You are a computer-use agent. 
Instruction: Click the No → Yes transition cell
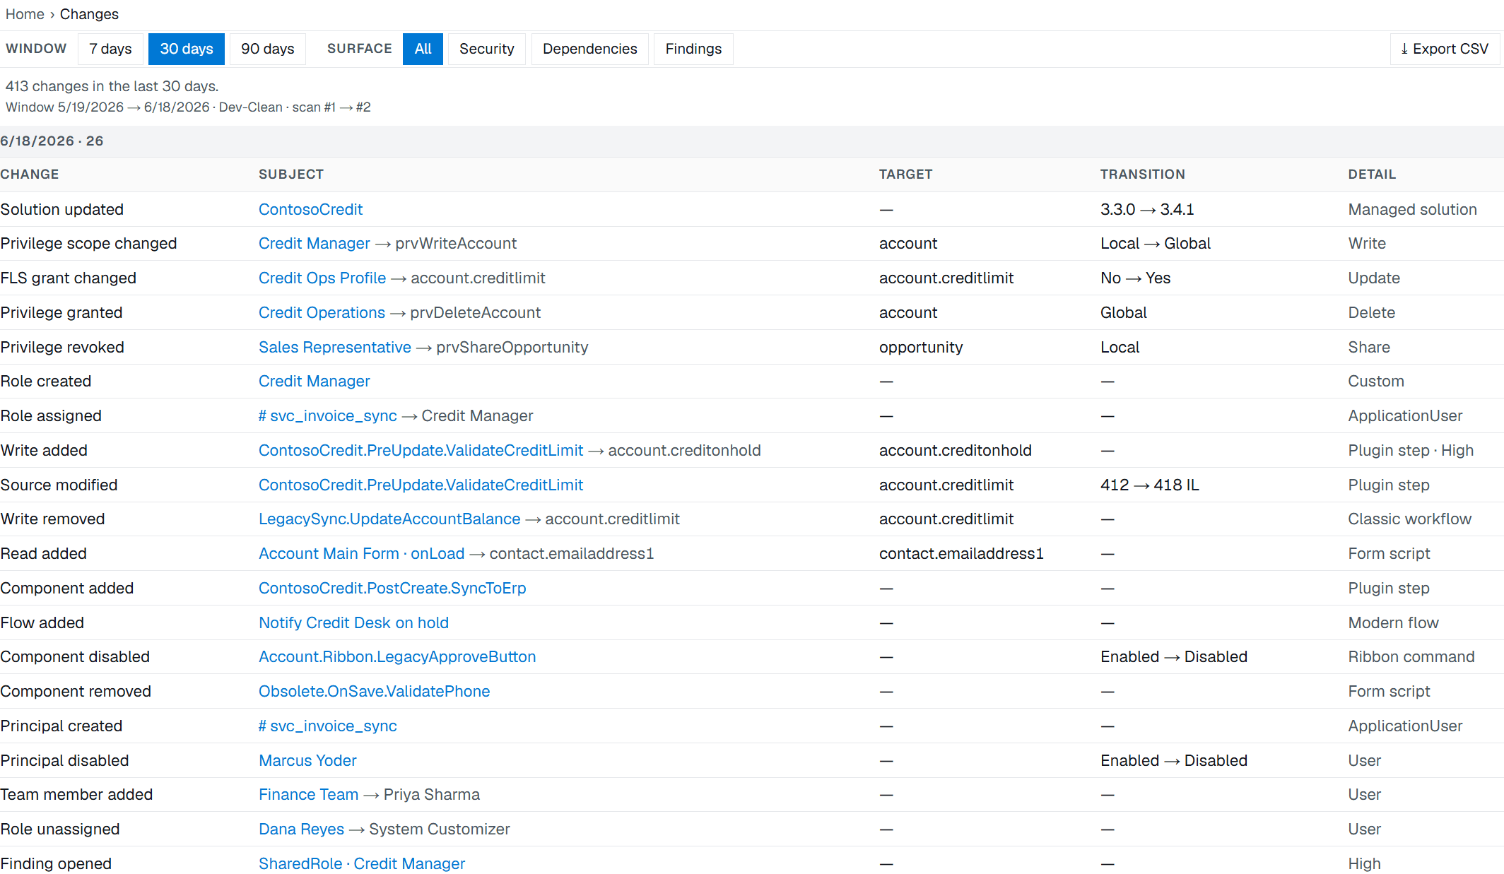[x=1136, y=278]
